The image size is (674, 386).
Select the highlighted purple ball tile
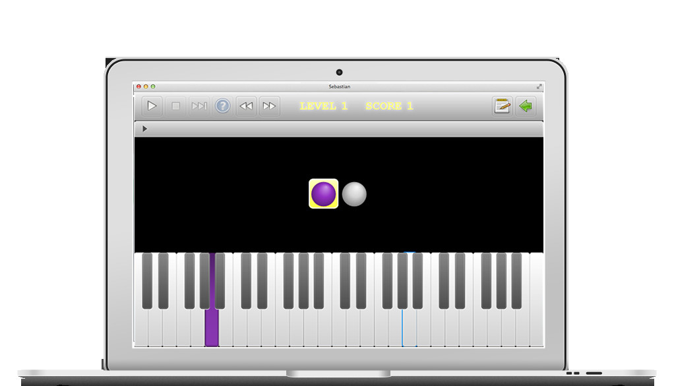(324, 194)
